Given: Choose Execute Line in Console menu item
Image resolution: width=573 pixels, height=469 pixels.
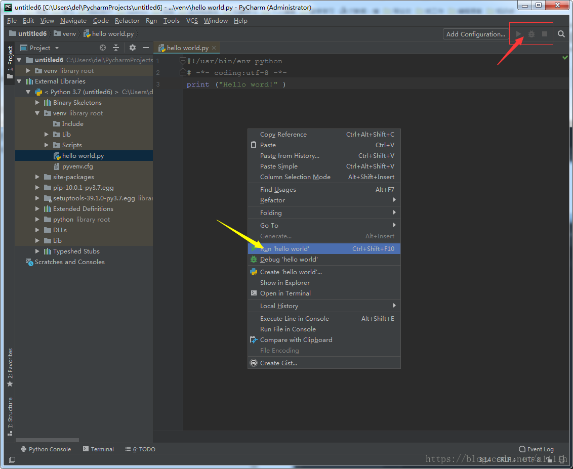Looking at the screenshot, I should click(324, 319).
